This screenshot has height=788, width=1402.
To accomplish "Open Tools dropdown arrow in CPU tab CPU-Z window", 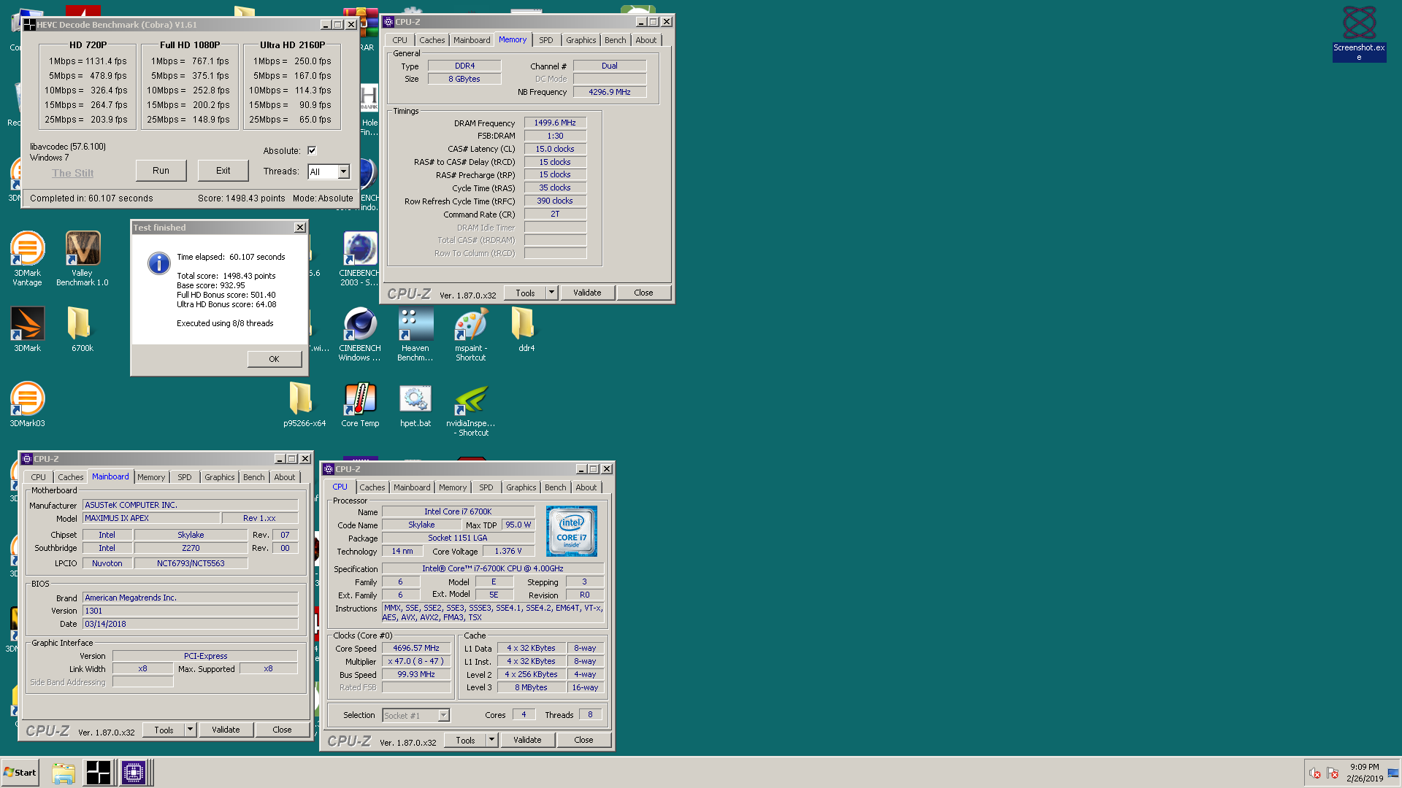I will click(x=491, y=740).
